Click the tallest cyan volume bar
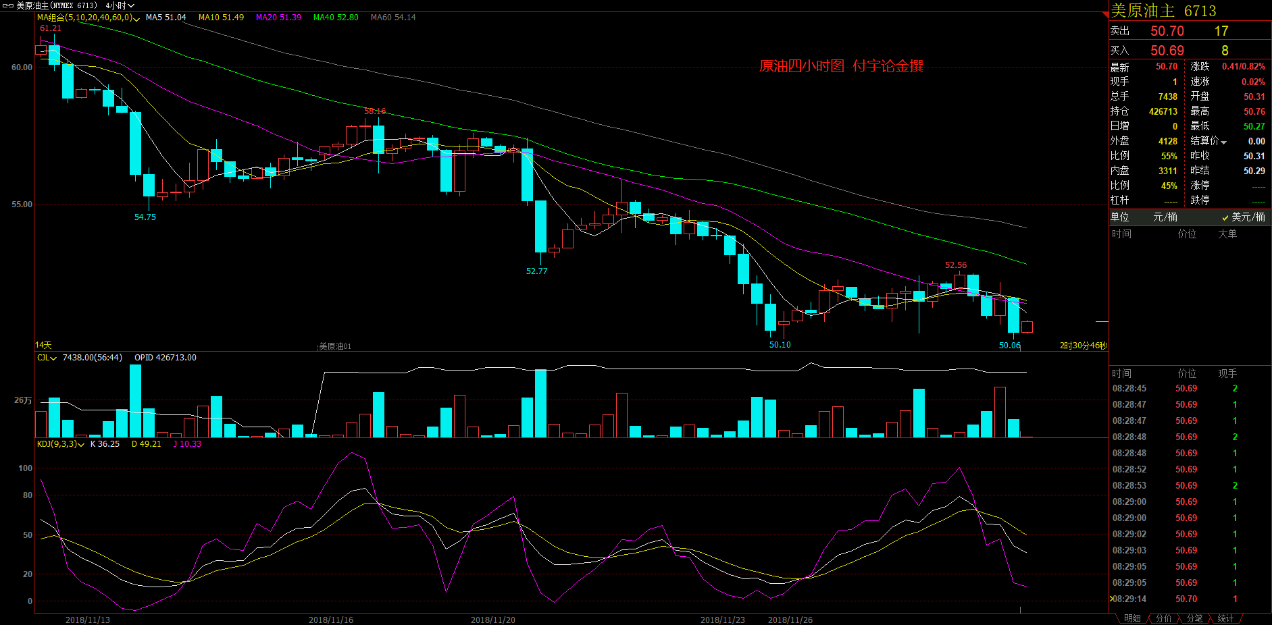This screenshot has height=625, width=1272. click(135, 401)
